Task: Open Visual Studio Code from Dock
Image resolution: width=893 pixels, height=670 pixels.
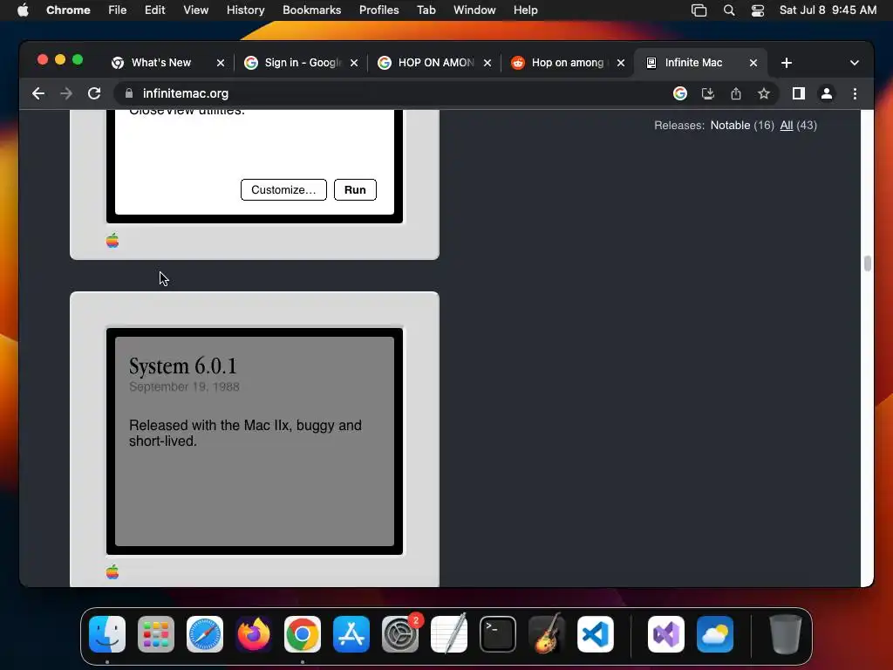Action: point(596,634)
